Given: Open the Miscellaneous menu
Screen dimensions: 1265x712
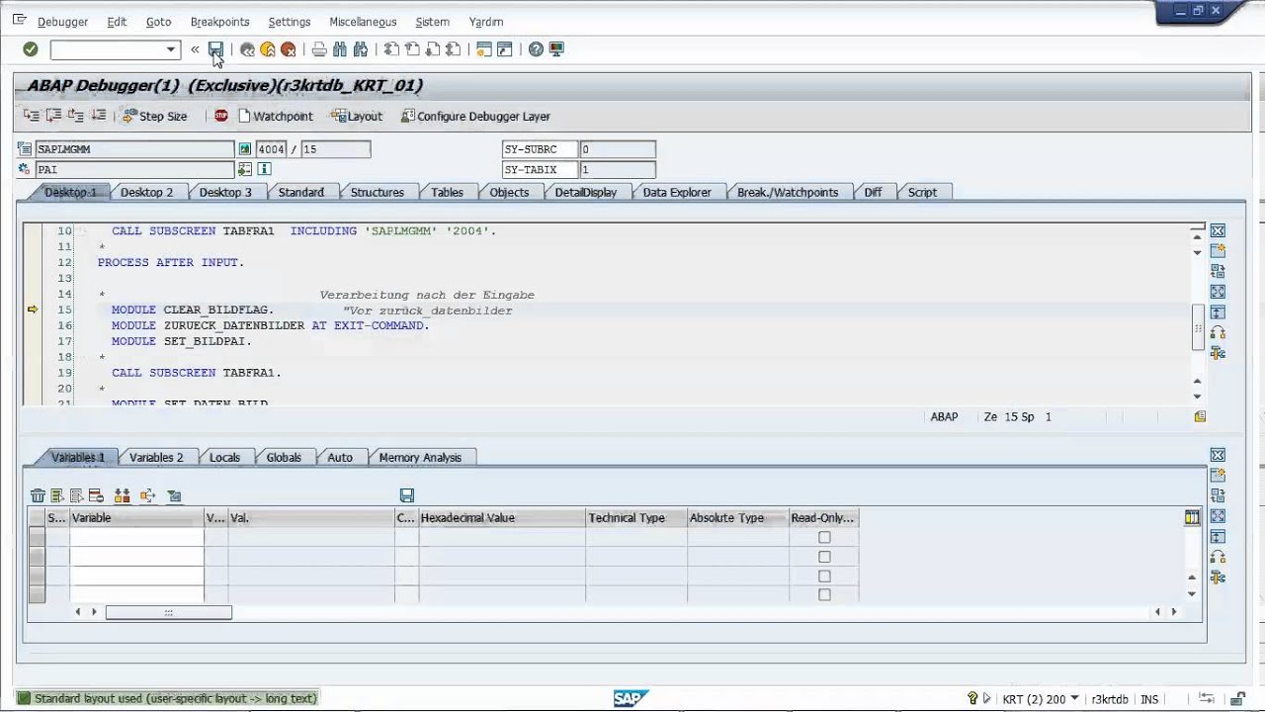Looking at the screenshot, I should 363,22.
